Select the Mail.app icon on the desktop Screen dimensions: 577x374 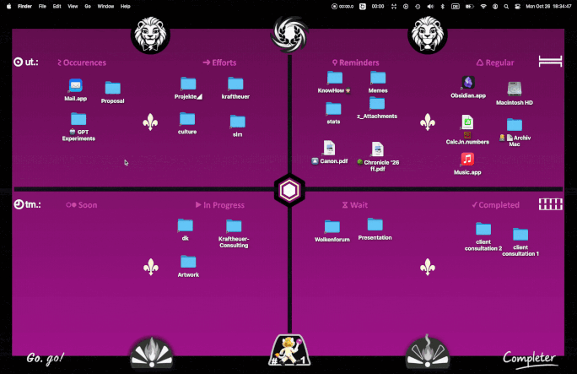tap(75, 86)
